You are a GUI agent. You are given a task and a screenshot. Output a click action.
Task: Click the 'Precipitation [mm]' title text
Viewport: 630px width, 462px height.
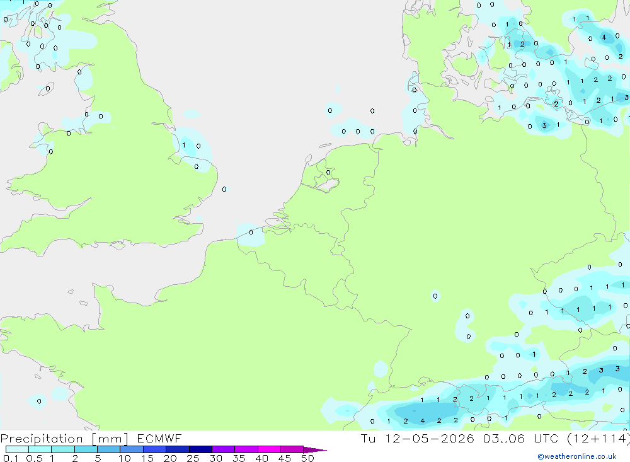(x=64, y=439)
